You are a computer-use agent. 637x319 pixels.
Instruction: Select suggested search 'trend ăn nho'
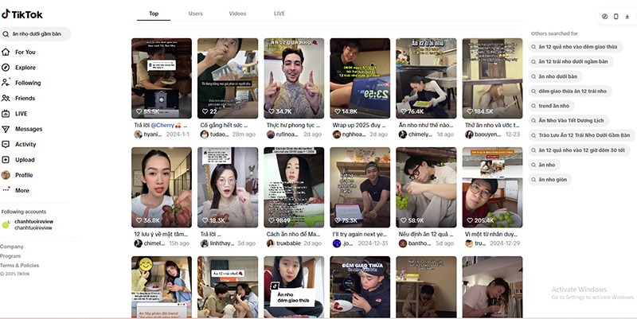(x=553, y=105)
